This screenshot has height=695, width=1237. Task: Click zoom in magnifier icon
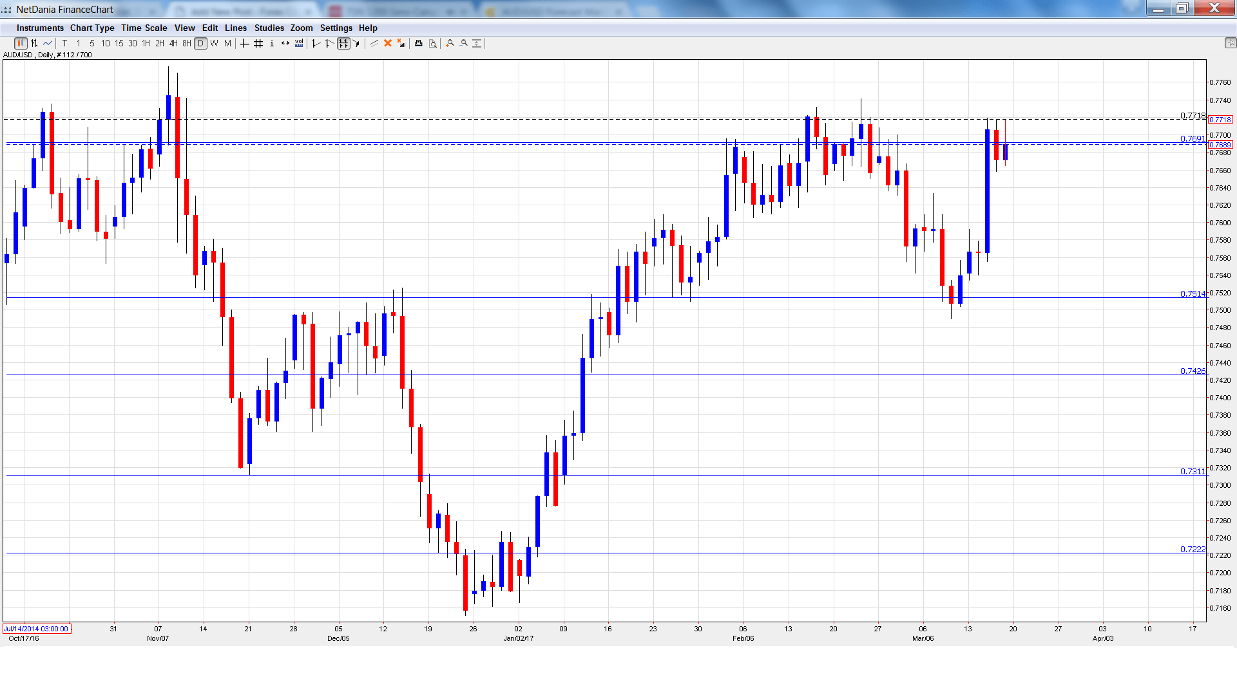click(x=450, y=43)
